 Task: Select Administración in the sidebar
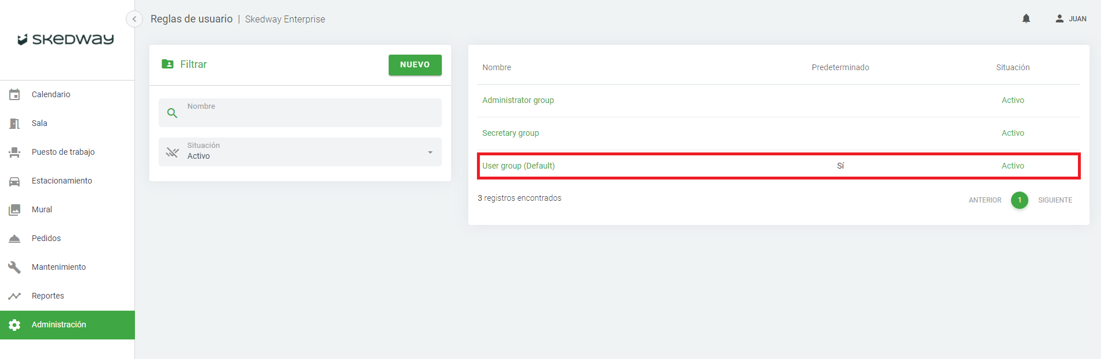click(59, 324)
